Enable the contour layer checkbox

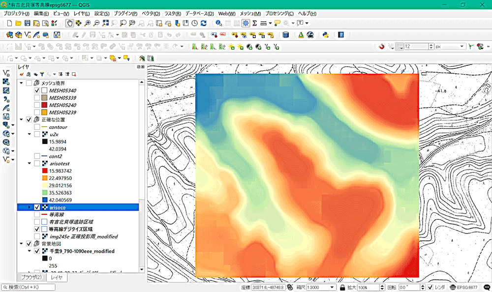tap(37, 127)
